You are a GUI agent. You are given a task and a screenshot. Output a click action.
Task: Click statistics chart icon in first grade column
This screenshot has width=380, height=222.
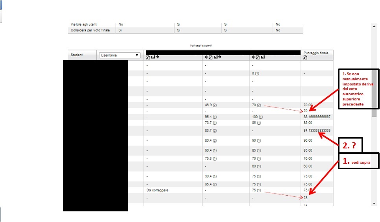(152, 57)
